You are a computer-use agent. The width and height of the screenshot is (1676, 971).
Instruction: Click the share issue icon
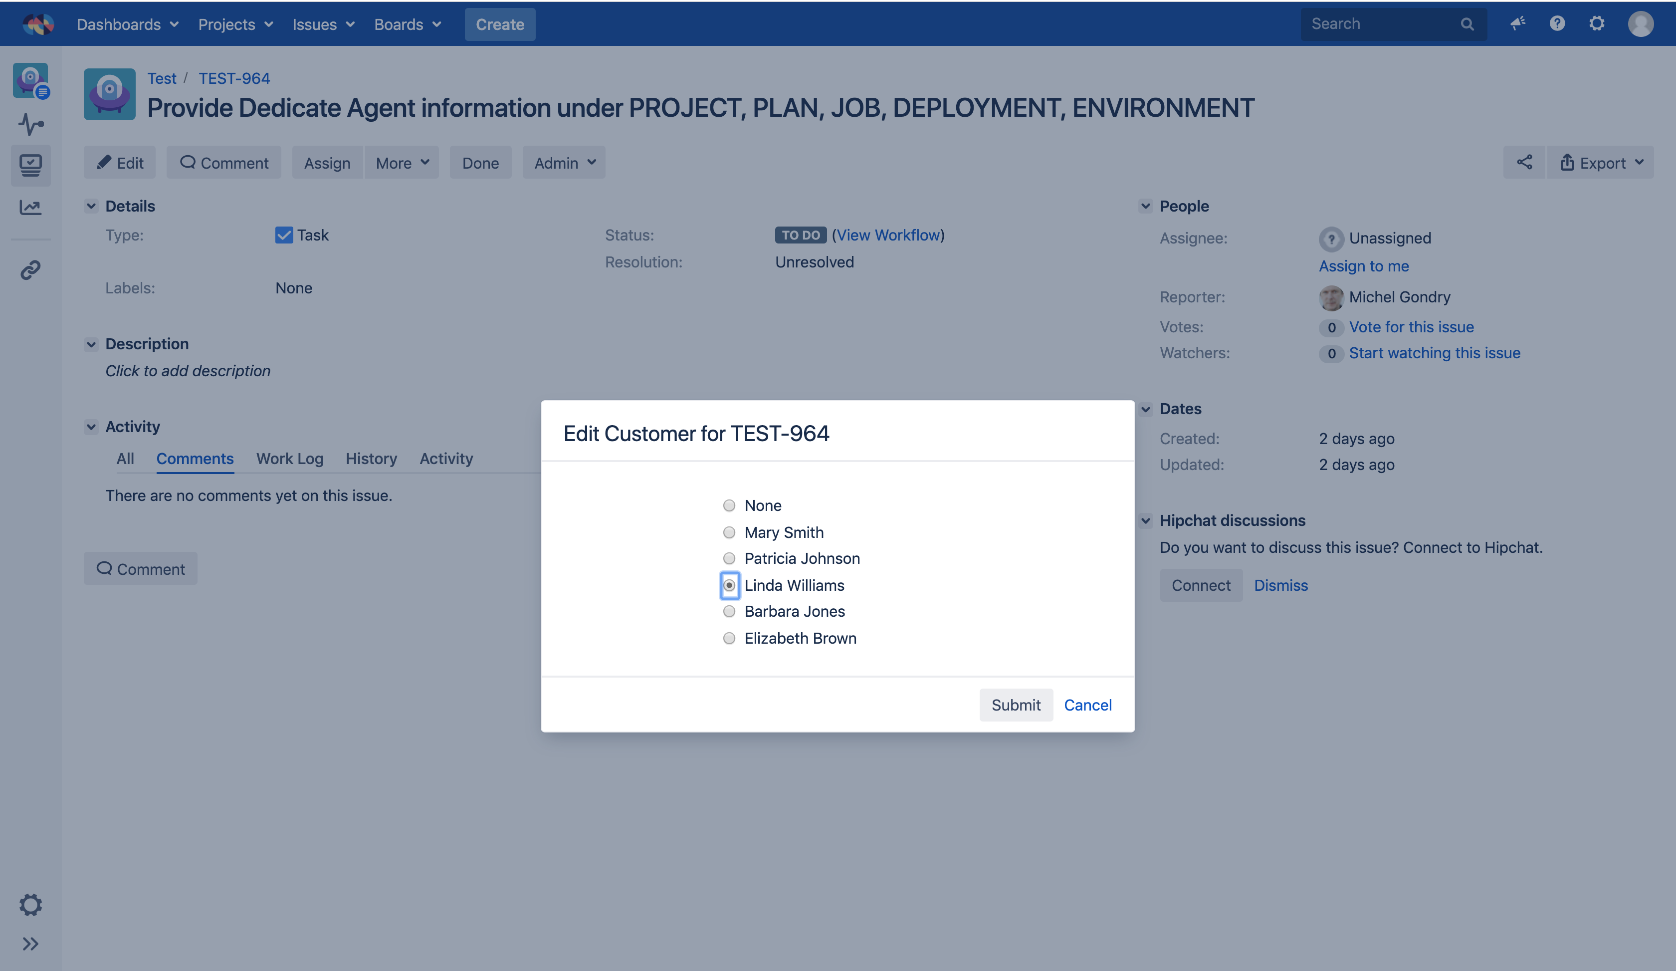[x=1524, y=162]
